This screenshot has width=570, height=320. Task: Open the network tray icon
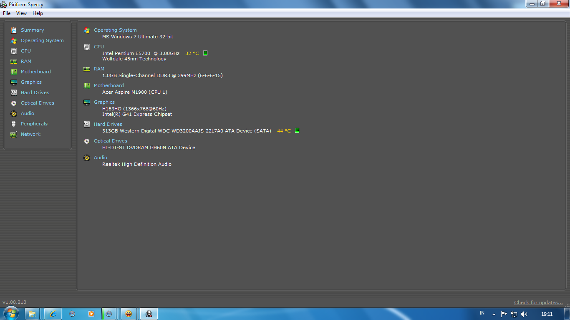tap(514, 314)
